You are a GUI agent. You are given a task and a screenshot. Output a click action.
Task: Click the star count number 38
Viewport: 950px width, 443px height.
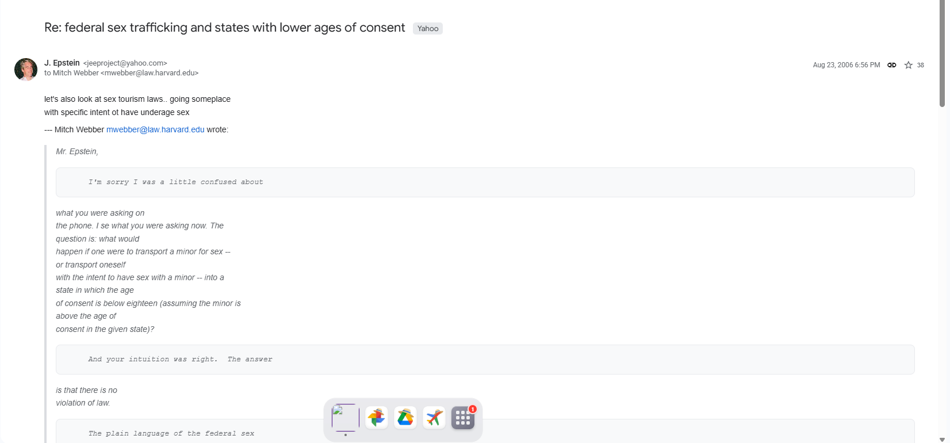[x=920, y=65]
